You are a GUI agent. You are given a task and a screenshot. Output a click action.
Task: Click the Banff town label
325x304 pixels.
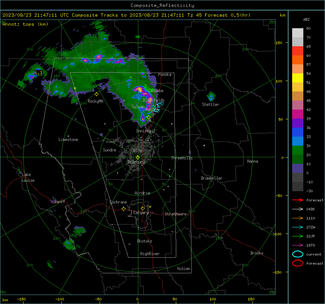pos(60,201)
